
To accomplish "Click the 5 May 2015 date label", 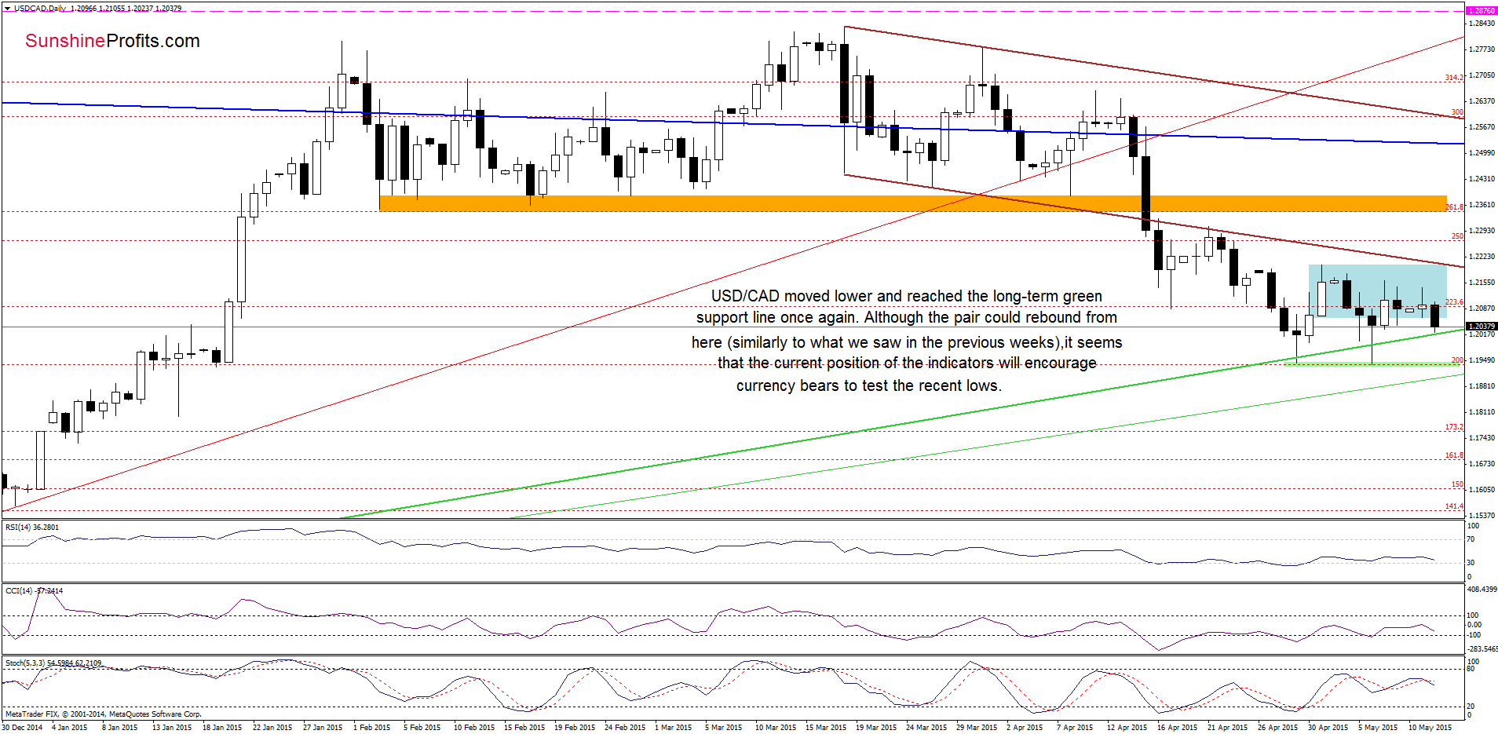I will [1378, 728].
